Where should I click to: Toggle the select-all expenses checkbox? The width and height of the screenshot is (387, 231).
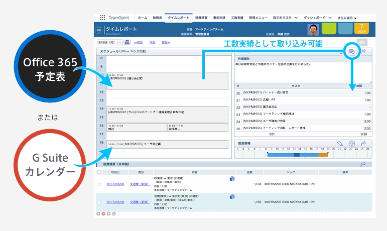(x=99, y=172)
